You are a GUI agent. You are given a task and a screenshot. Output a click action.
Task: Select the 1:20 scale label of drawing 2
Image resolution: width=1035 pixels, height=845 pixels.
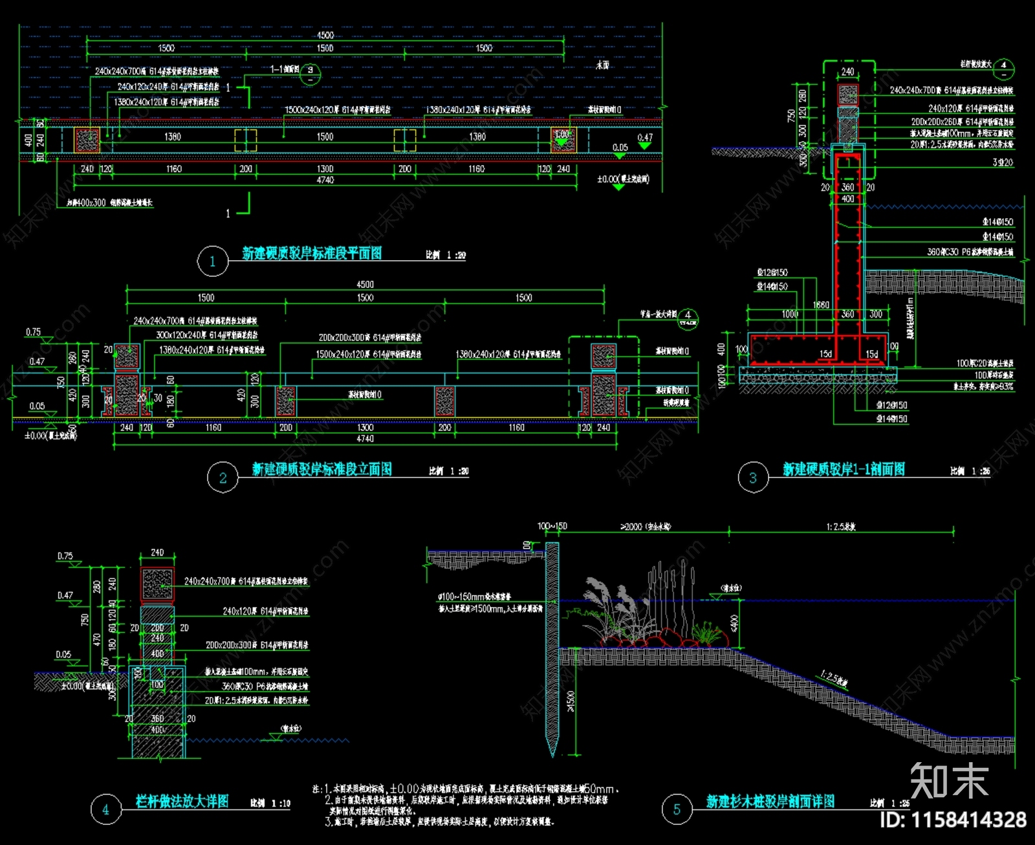point(449,471)
